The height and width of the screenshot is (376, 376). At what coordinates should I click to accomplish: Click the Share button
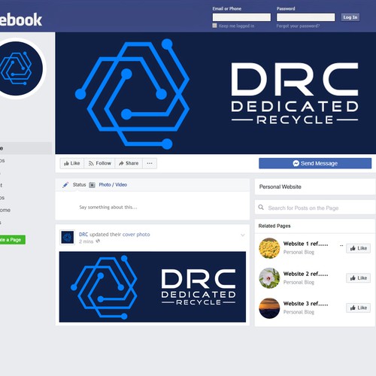click(129, 163)
